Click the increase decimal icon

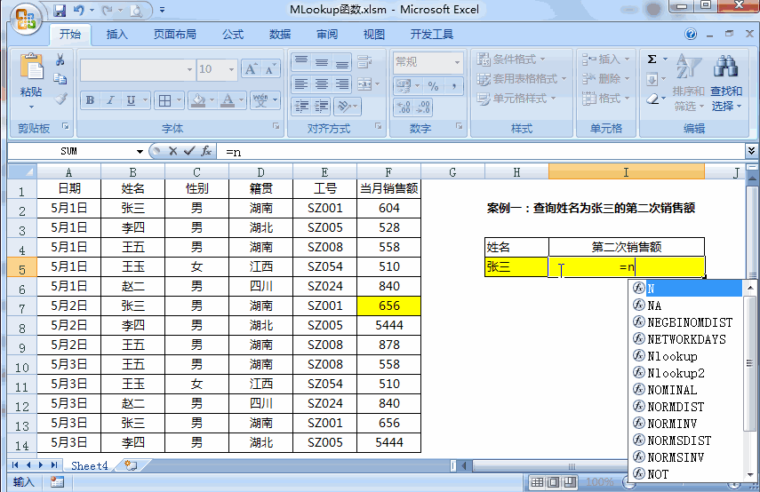point(404,107)
